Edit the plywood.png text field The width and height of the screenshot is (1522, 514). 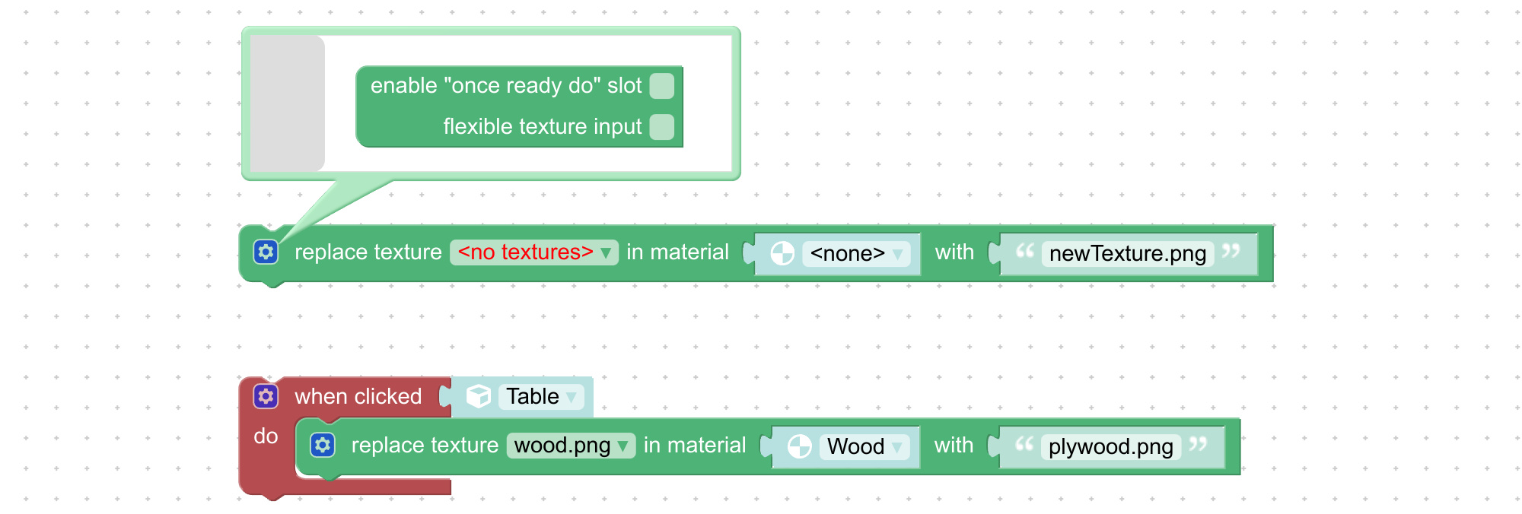(x=1111, y=446)
